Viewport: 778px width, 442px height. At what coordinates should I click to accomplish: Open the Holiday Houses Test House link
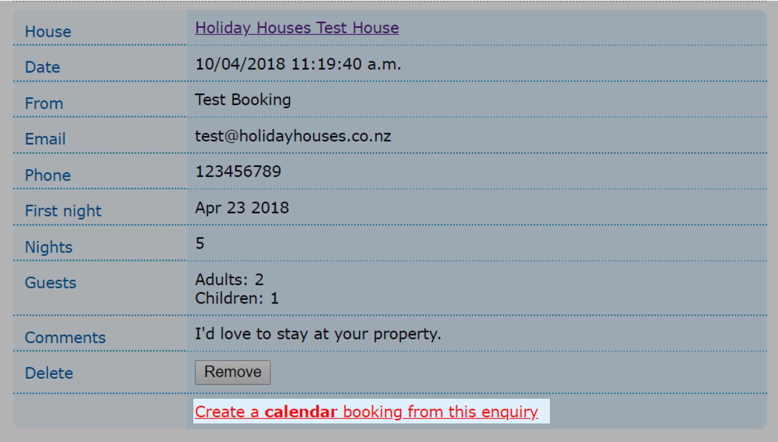pyautogui.click(x=297, y=28)
